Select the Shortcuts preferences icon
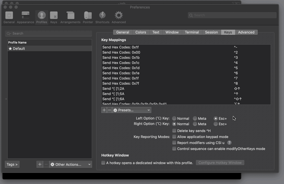This screenshot has width=284, height=184. [102, 17]
